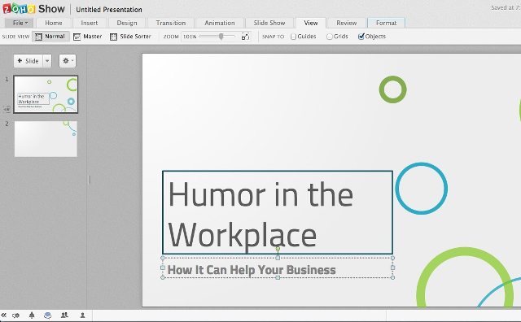Open the chat bubble icon
The image size is (521, 322).
(x=48, y=315)
